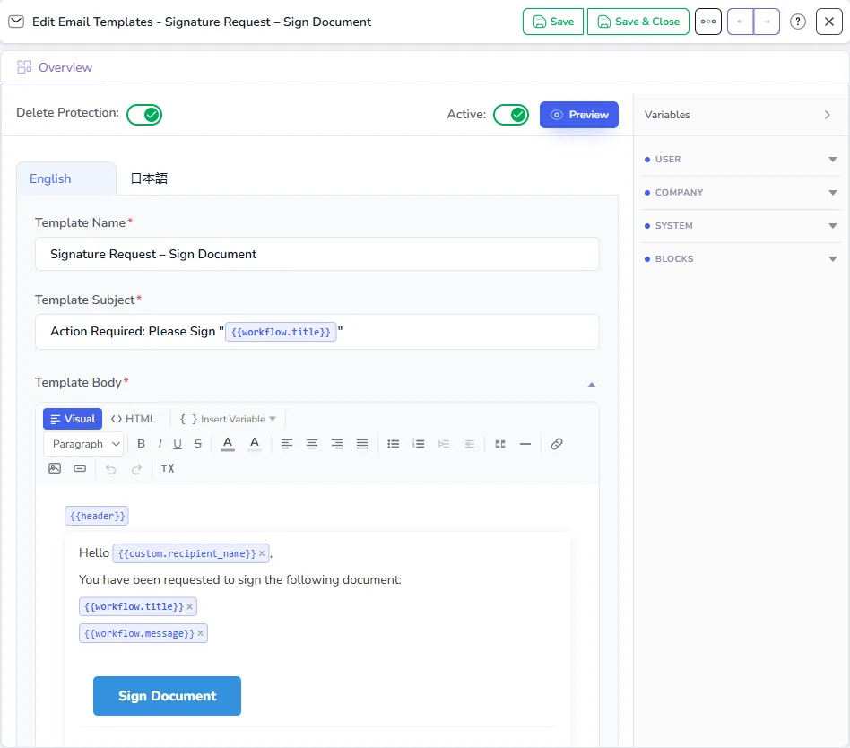Open the help icon

[x=797, y=22]
